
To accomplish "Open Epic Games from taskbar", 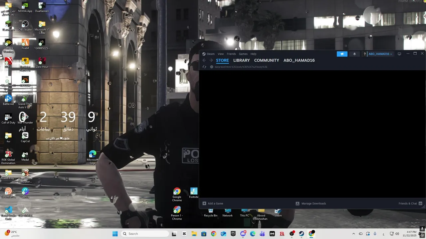I will [233, 234].
